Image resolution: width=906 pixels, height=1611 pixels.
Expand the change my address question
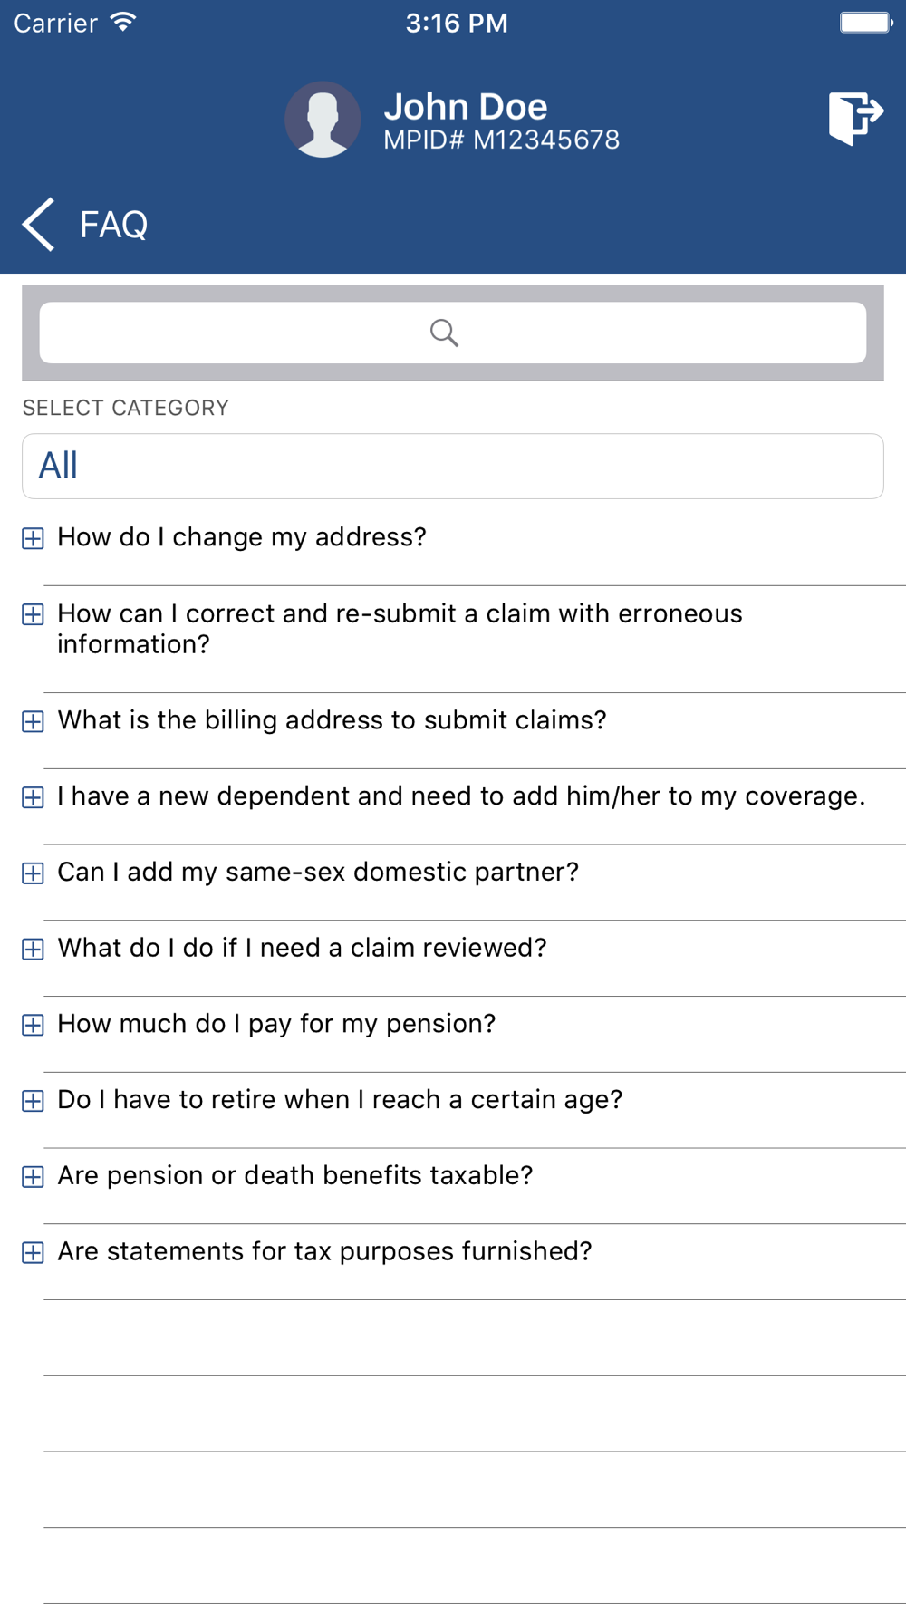pos(33,538)
